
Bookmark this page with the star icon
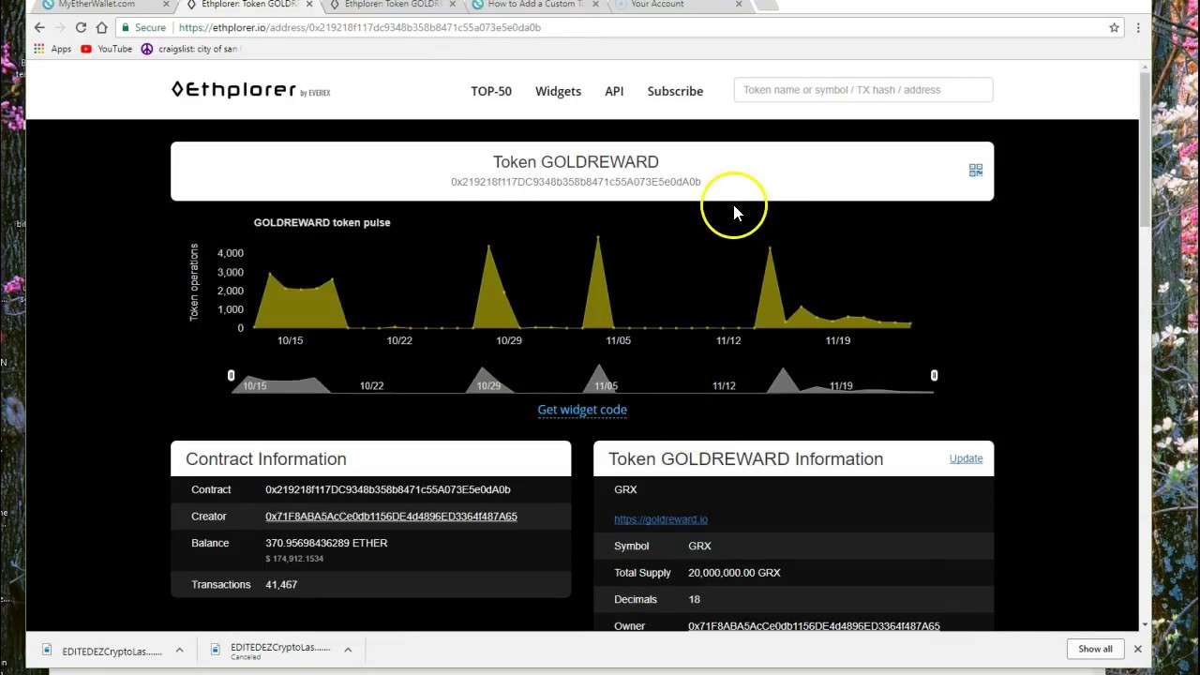[x=1115, y=27]
